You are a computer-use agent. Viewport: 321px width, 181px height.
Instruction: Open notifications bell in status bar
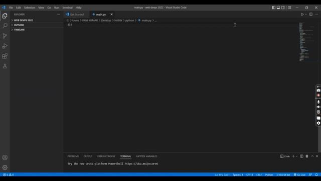pyautogui.click(x=316, y=174)
